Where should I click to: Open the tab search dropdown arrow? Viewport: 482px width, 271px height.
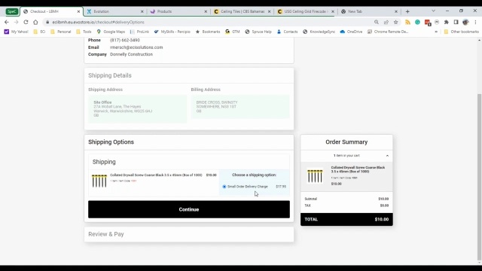[434, 11]
